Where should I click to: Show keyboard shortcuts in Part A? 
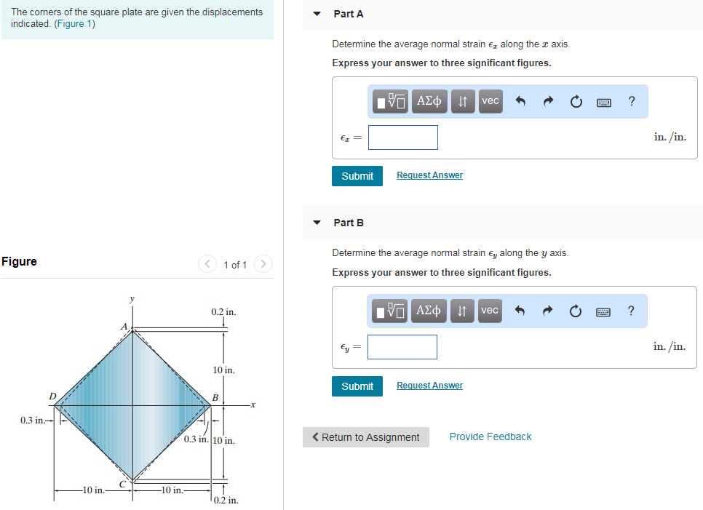click(604, 103)
